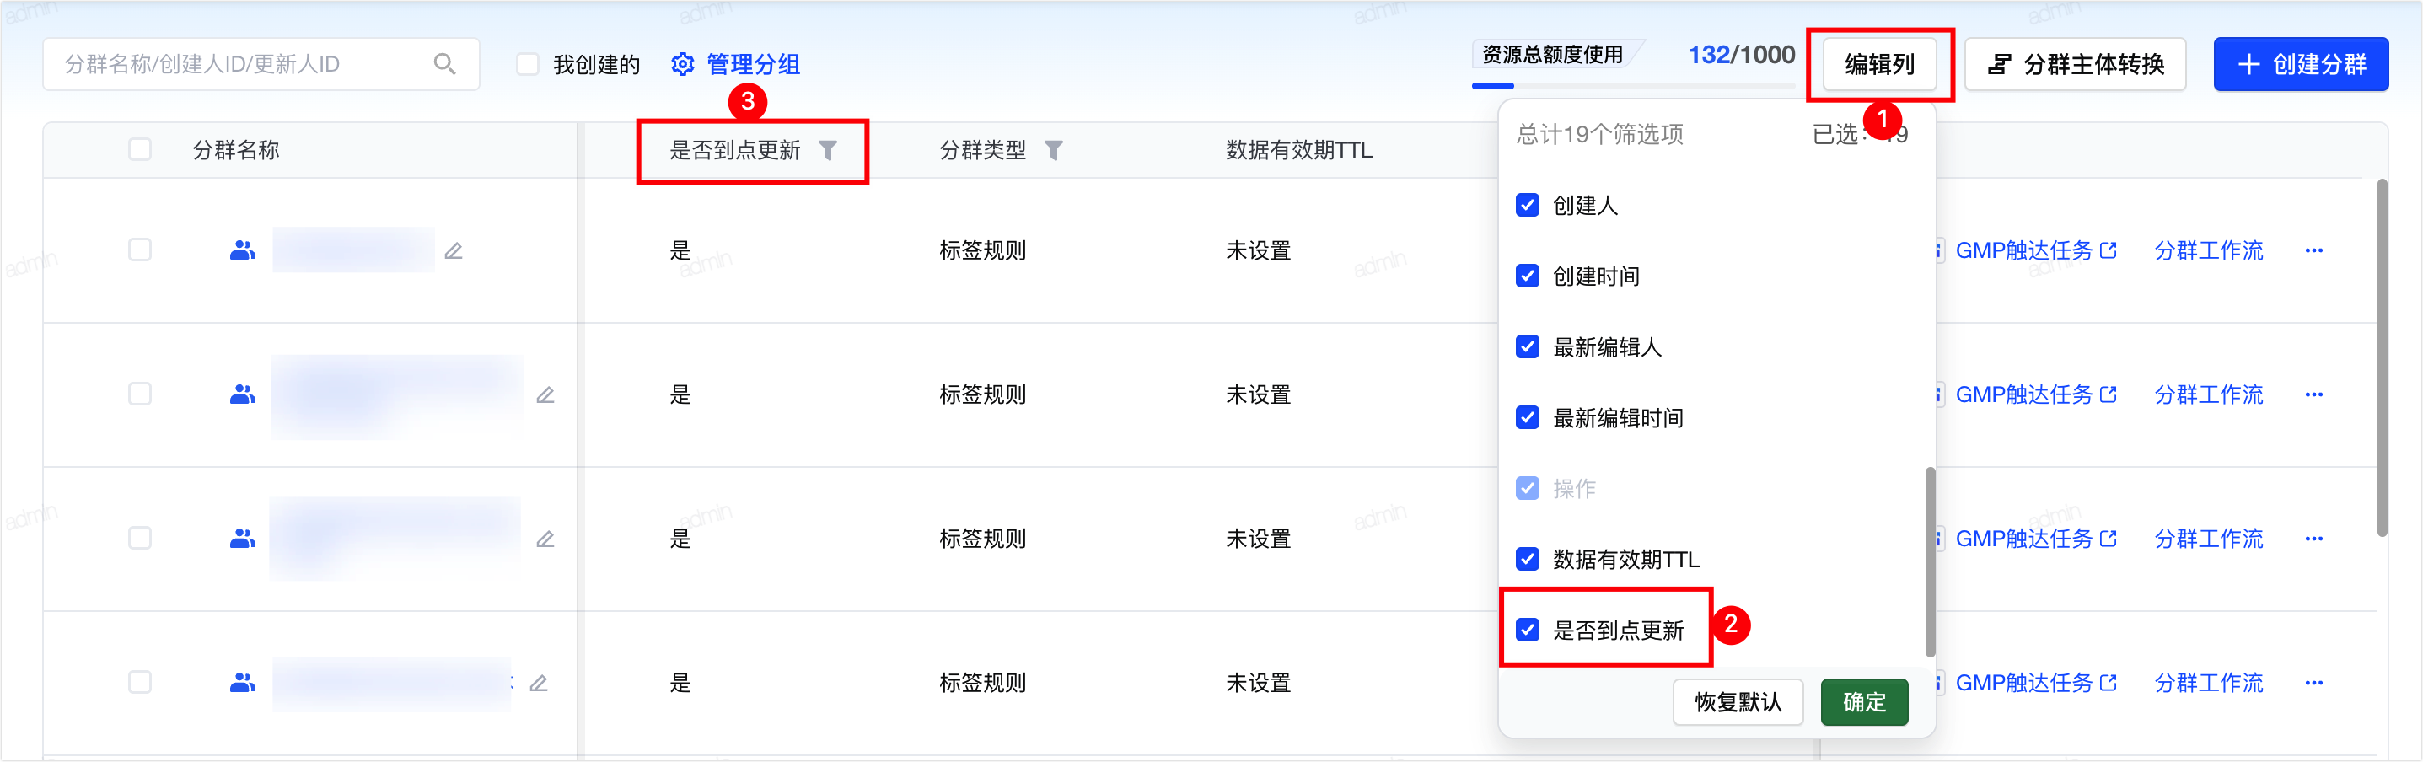Open the 编辑列 column editor dropdown

1879,64
